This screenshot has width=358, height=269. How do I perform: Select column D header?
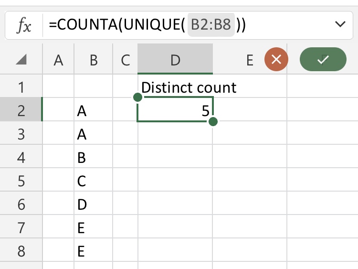175,60
